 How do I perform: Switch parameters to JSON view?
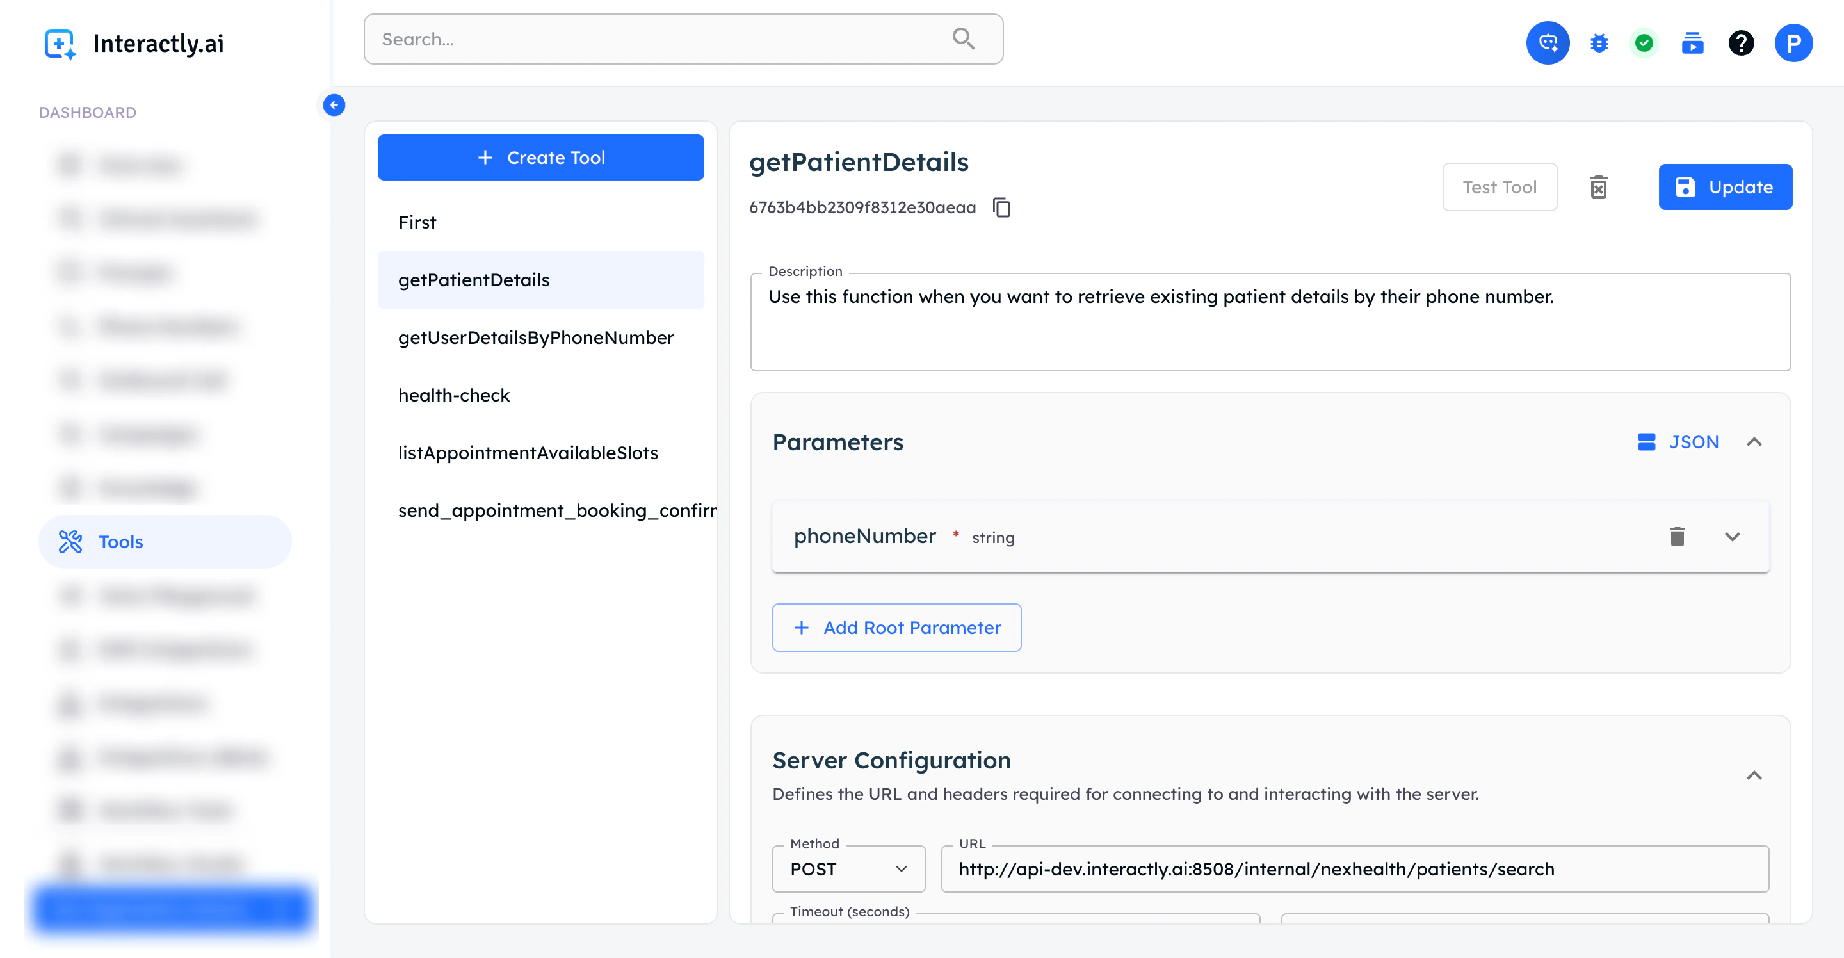coord(1678,442)
